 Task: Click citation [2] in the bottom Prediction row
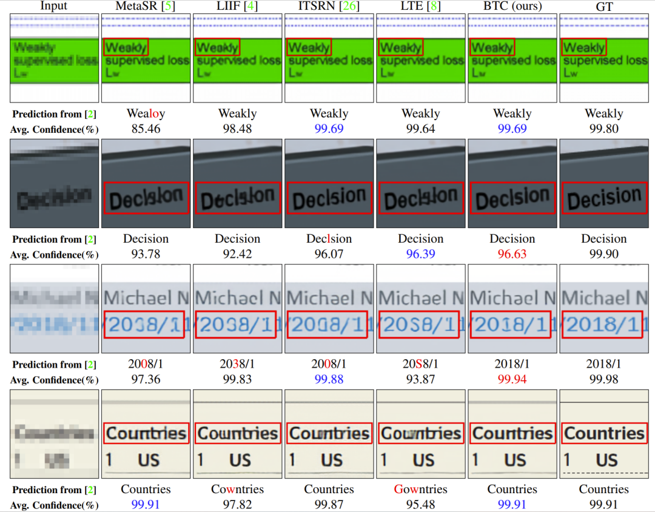(91, 490)
